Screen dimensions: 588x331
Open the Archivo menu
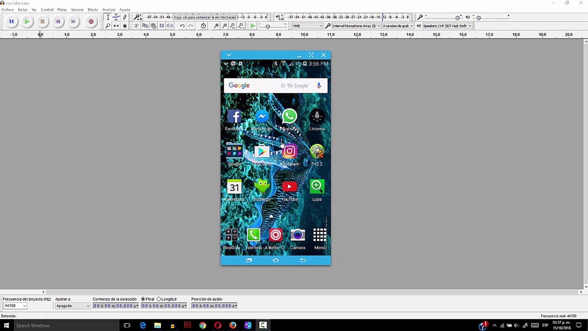(x=7, y=10)
